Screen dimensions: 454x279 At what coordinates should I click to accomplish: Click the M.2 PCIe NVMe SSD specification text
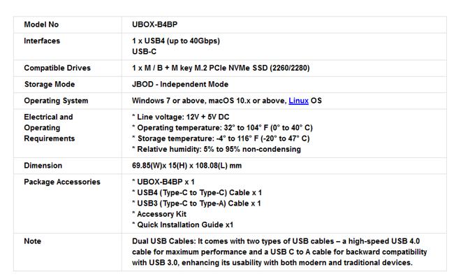coord(221,68)
